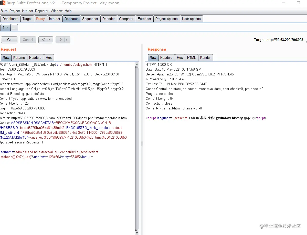307x235 pixels.
Task: Add a new Repeater tab with the ... tab
Action: [14, 28]
